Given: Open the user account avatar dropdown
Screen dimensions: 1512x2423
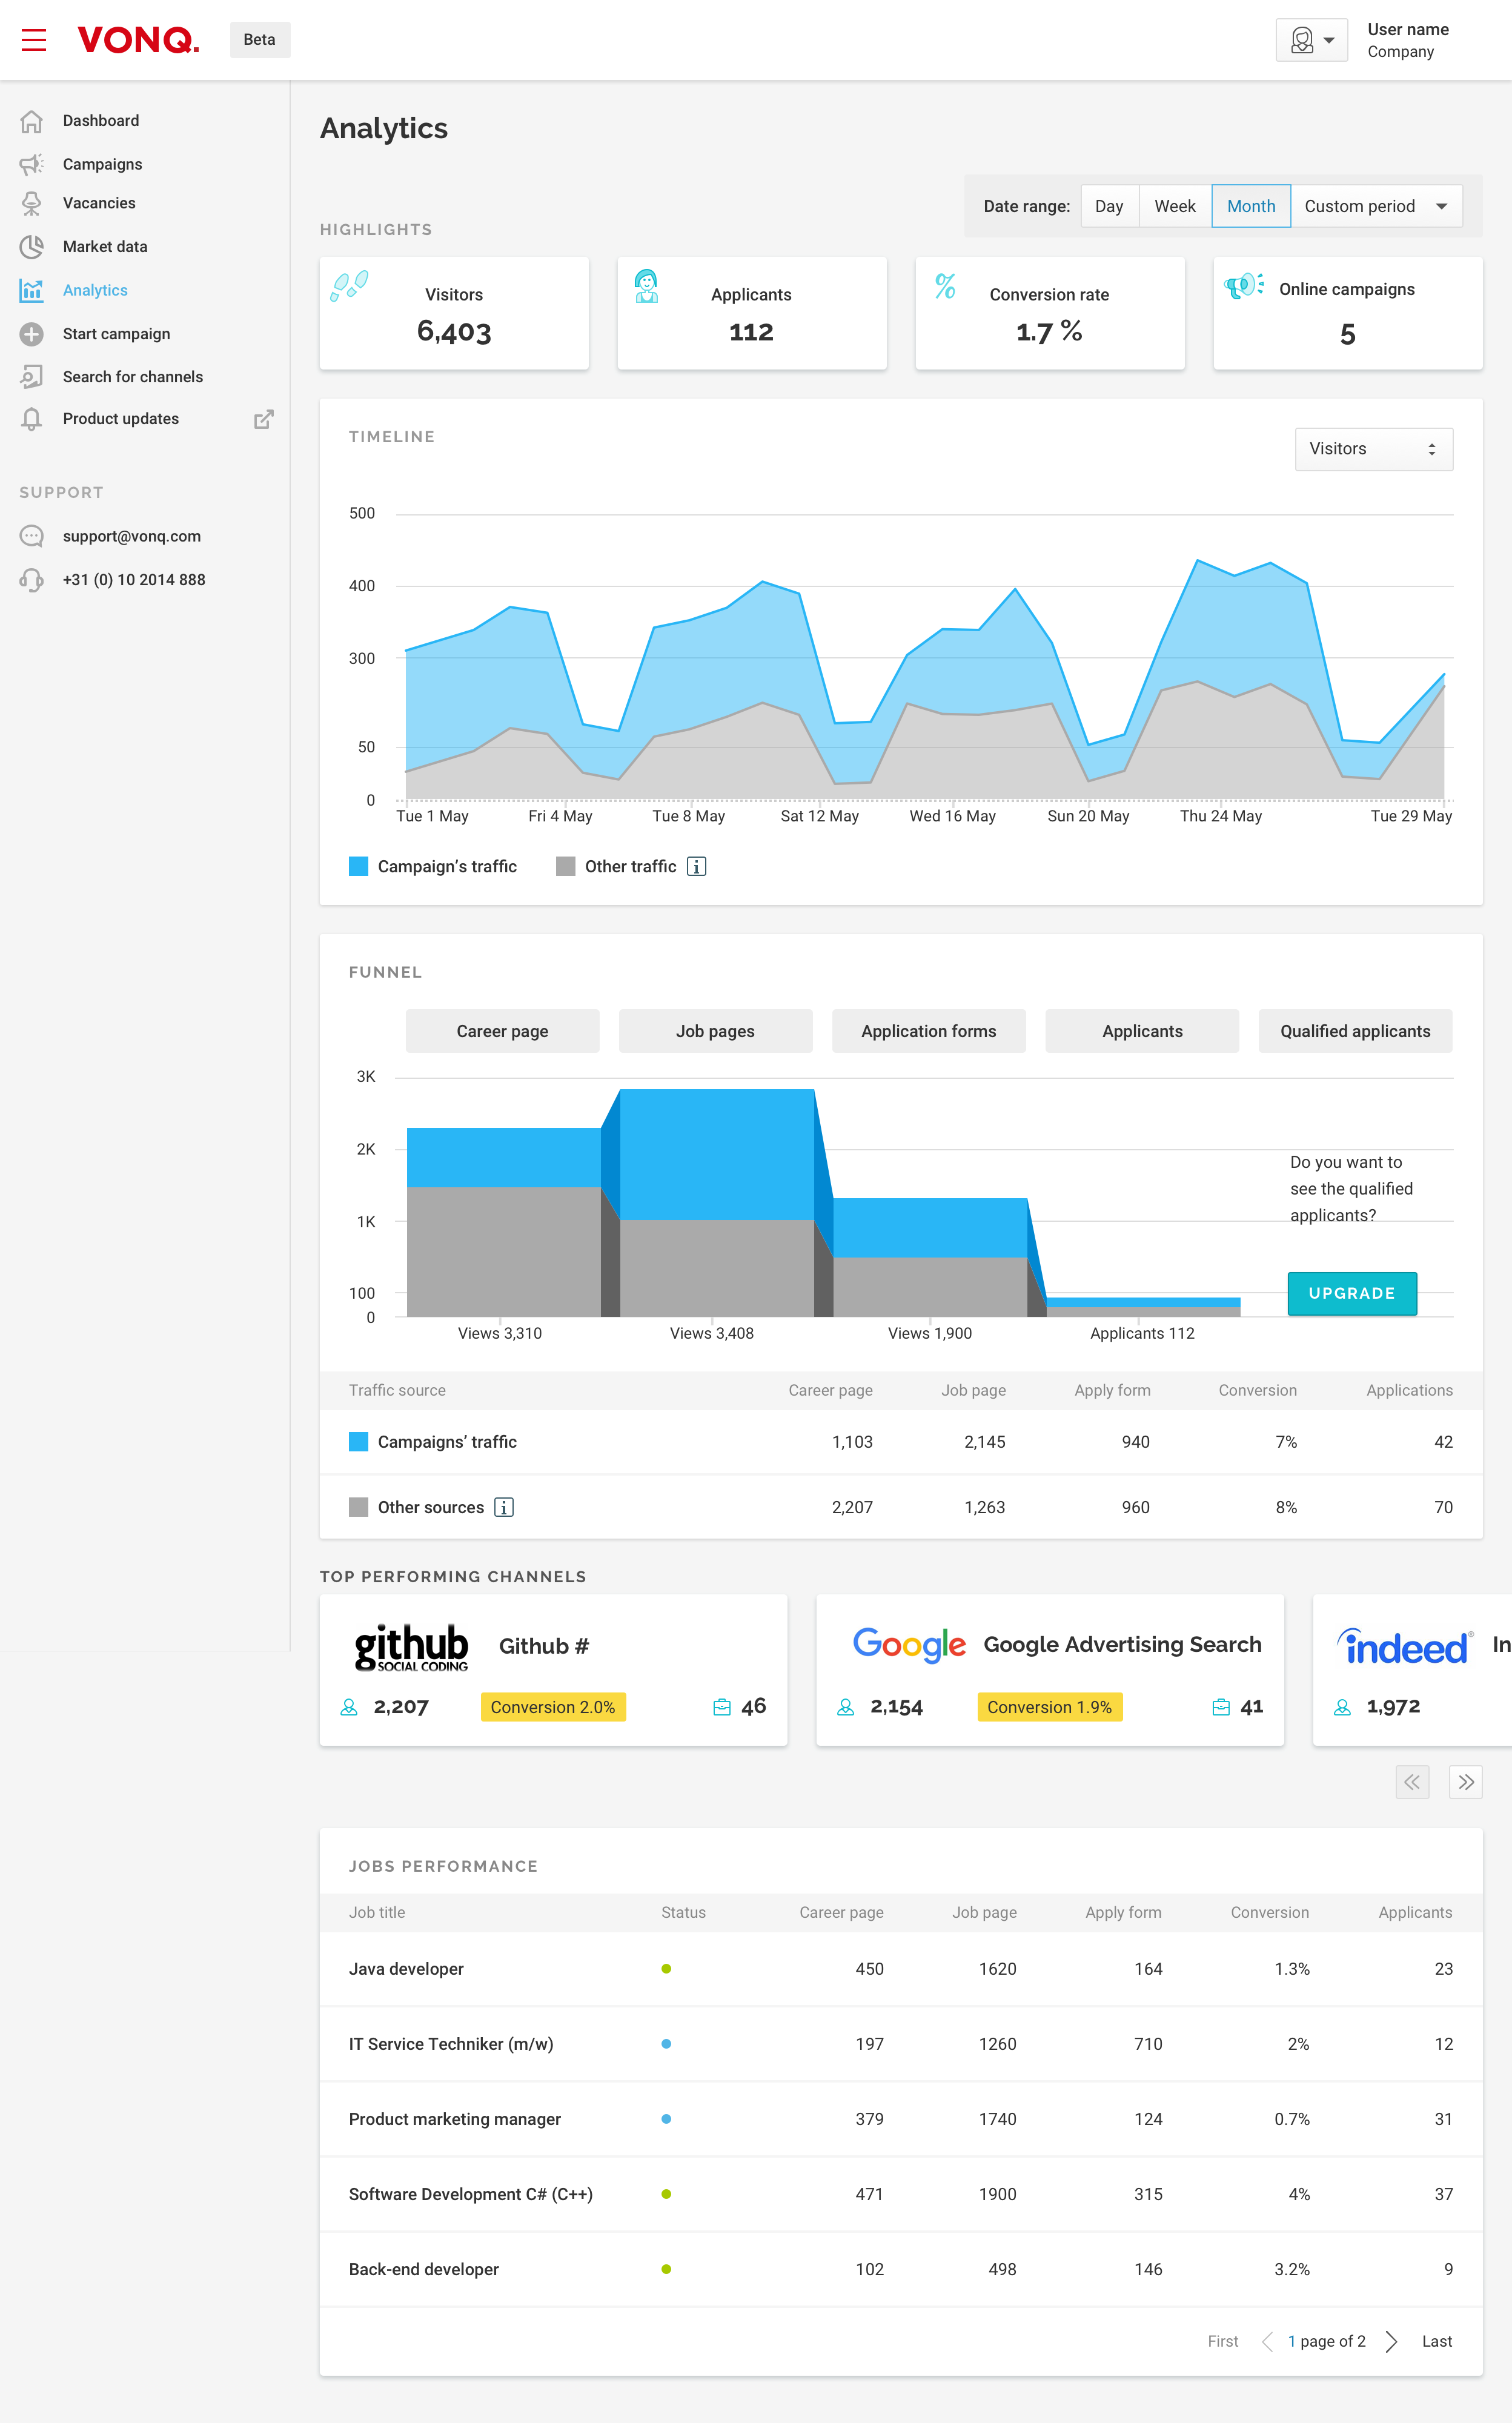Looking at the screenshot, I should tap(1311, 39).
